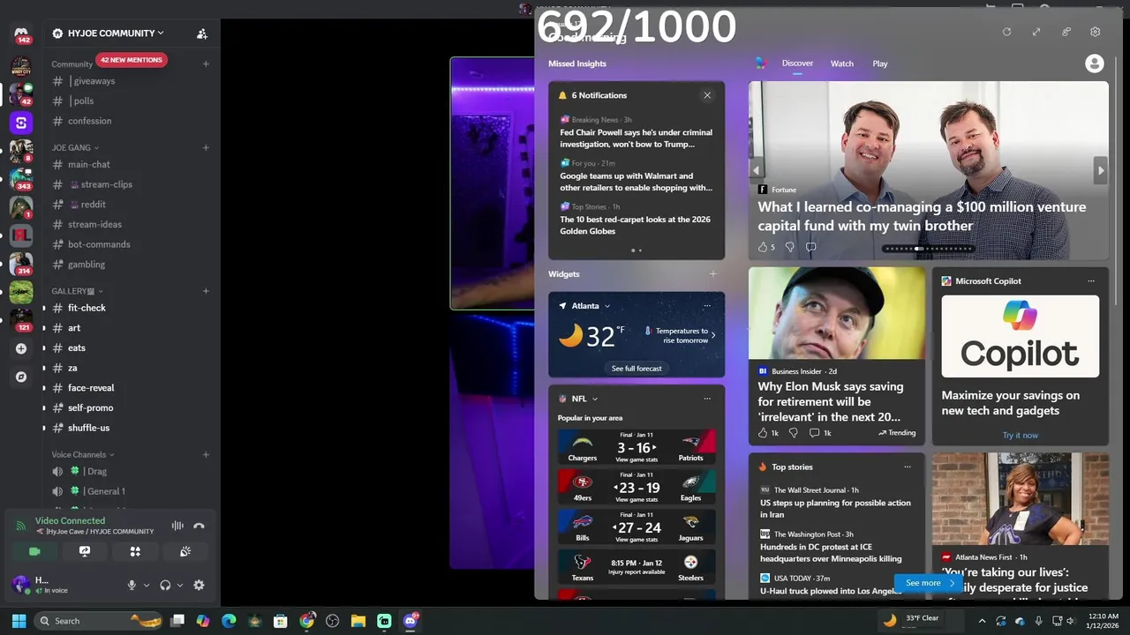Open the widgets profile avatar

(x=1095, y=63)
